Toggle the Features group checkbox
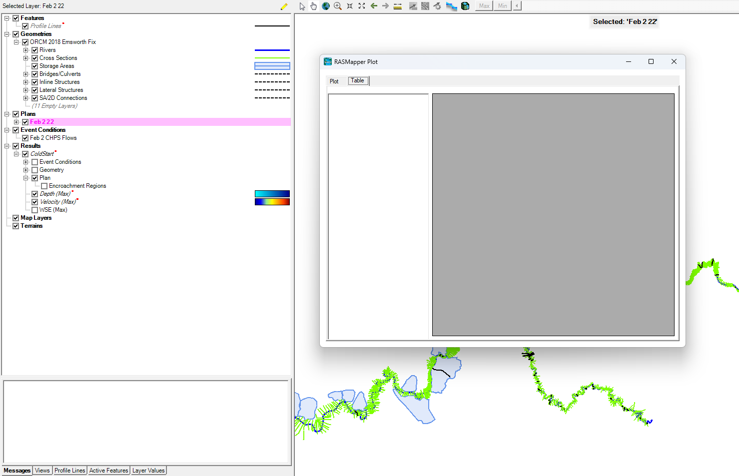Image resolution: width=739 pixels, height=476 pixels. coord(16,18)
